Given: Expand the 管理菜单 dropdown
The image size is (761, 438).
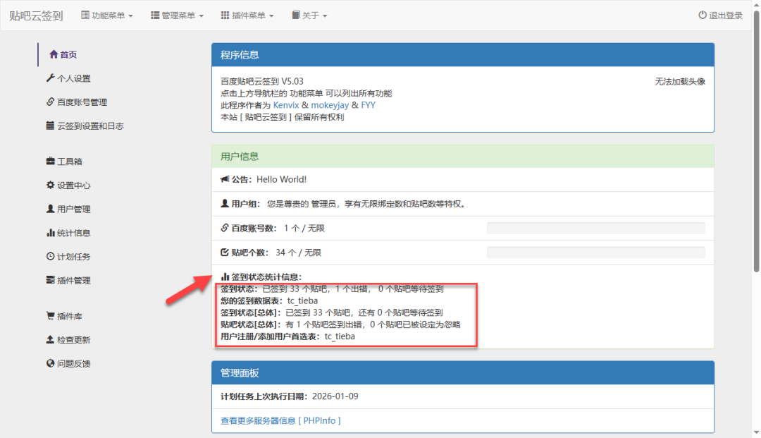Looking at the screenshot, I should click(177, 16).
